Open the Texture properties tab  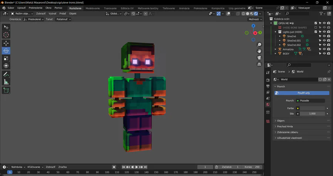[x=268, y=122]
